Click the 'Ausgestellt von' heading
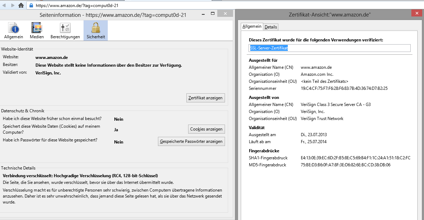This screenshot has height=220, width=424. 264,98
